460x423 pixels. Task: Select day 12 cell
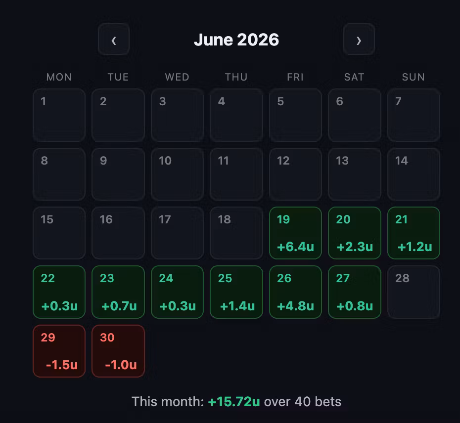tap(295, 174)
